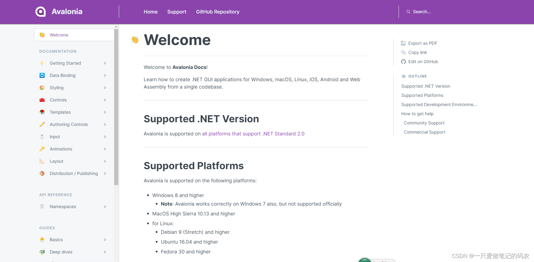Screen dimensions: 534x262
Task: Open the Support navigation item
Action: point(177,12)
